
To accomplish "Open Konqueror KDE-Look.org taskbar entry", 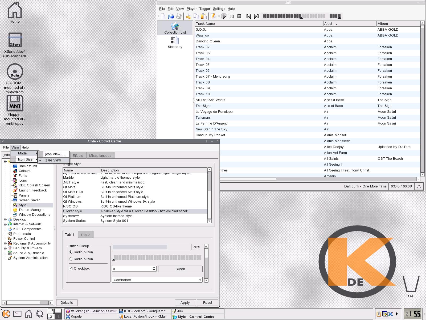I will [x=144, y=311].
